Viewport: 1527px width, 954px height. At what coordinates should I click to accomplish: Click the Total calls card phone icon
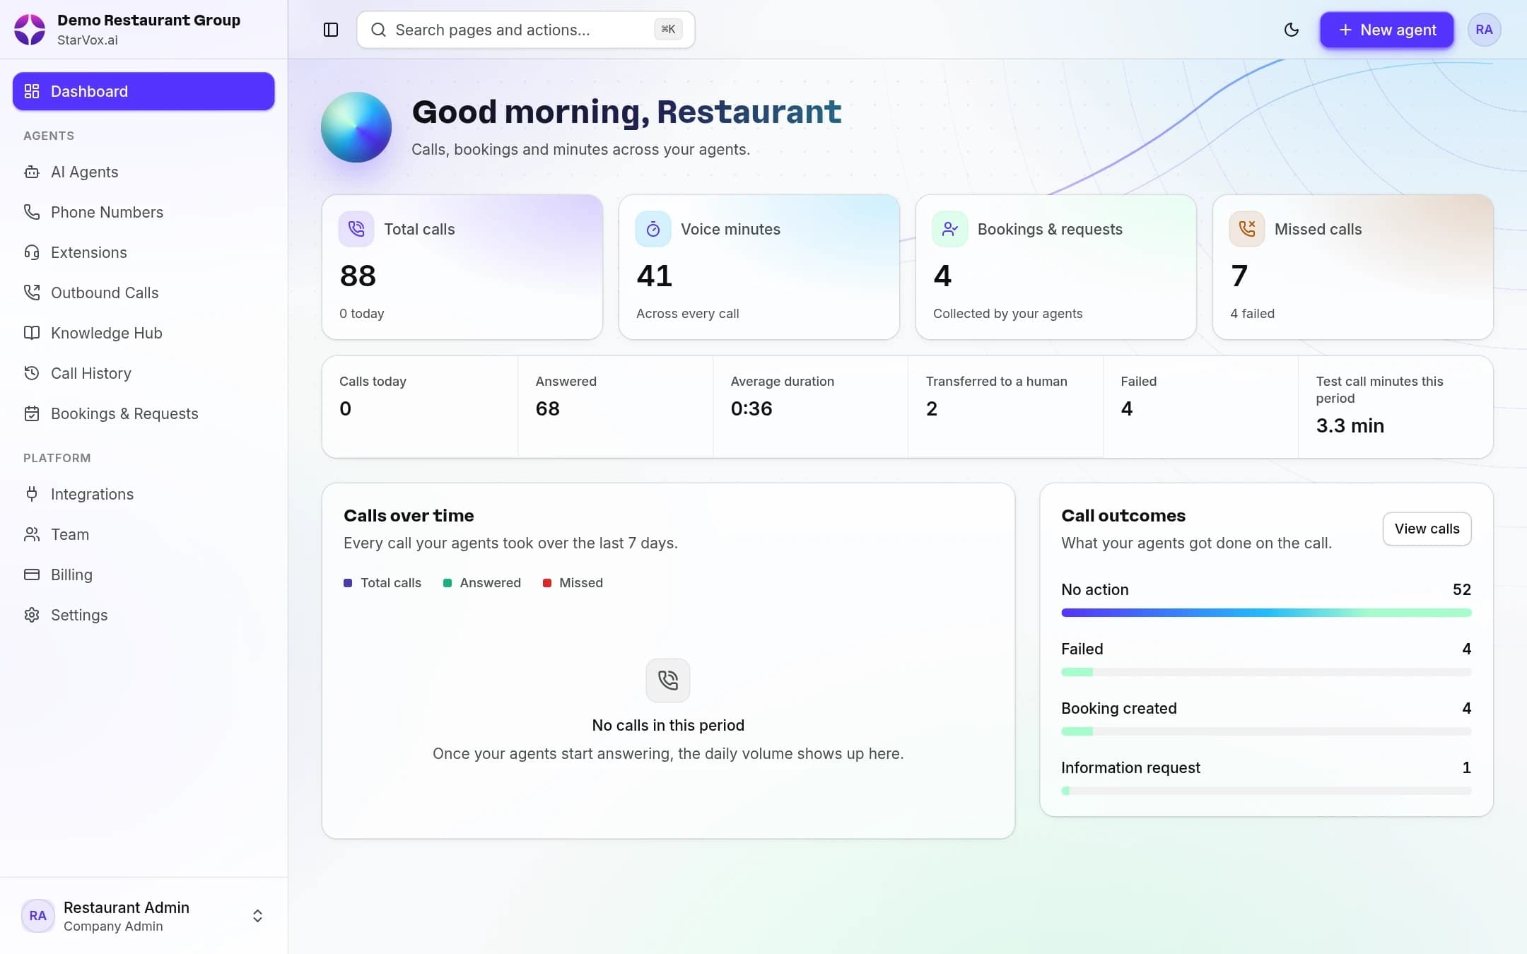point(356,229)
